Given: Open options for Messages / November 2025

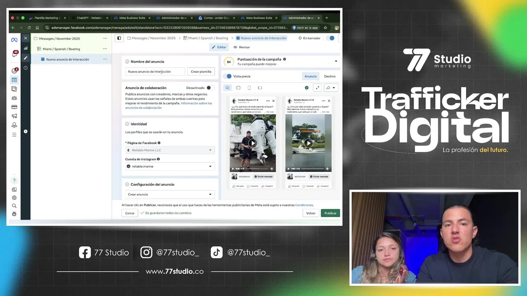Looking at the screenshot, I should (105, 38).
